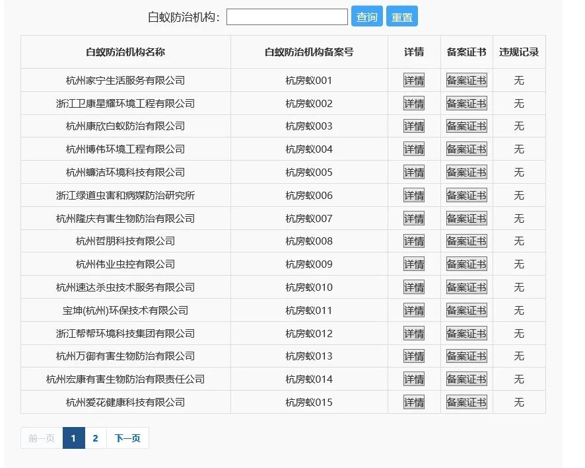The height and width of the screenshot is (468, 585).
Task: View 备案证书 for 杭州哲朋科技有限公司
Action: click(x=466, y=241)
